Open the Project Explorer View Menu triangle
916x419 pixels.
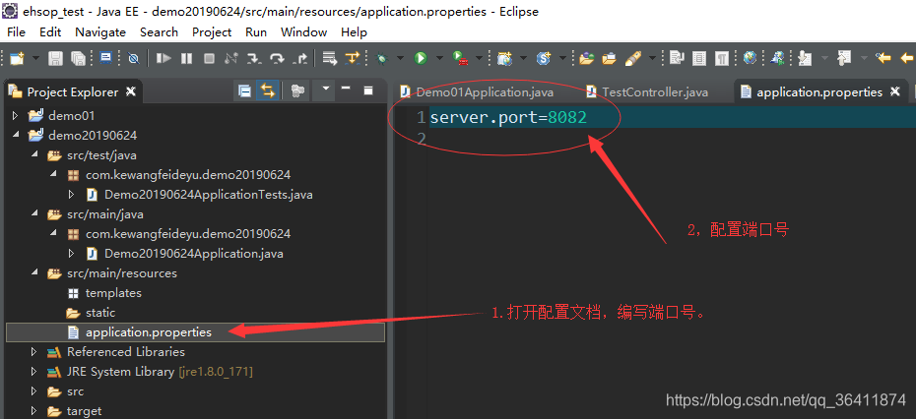(x=326, y=89)
